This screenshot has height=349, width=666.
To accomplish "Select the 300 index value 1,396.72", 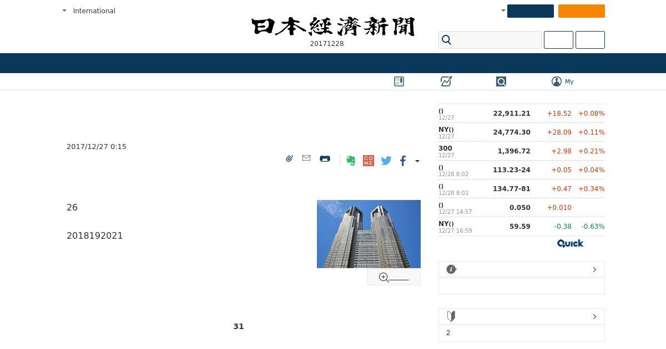I will point(514,151).
